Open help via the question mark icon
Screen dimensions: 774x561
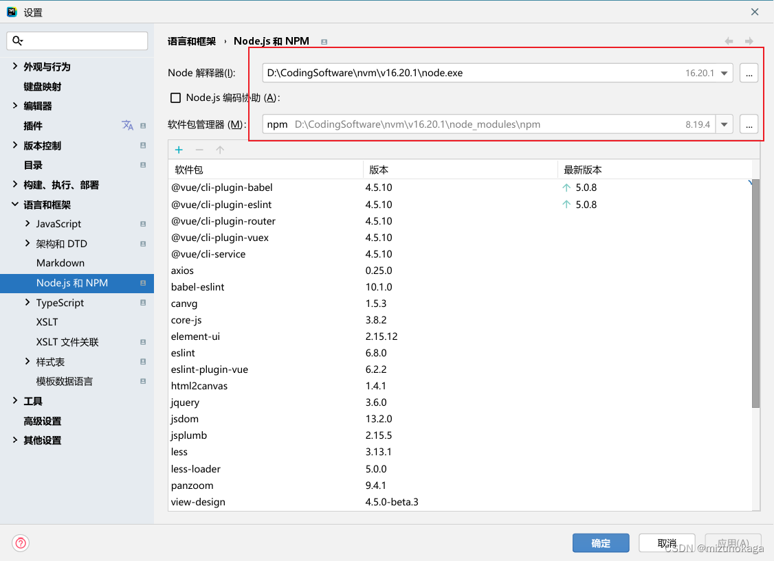21,543
